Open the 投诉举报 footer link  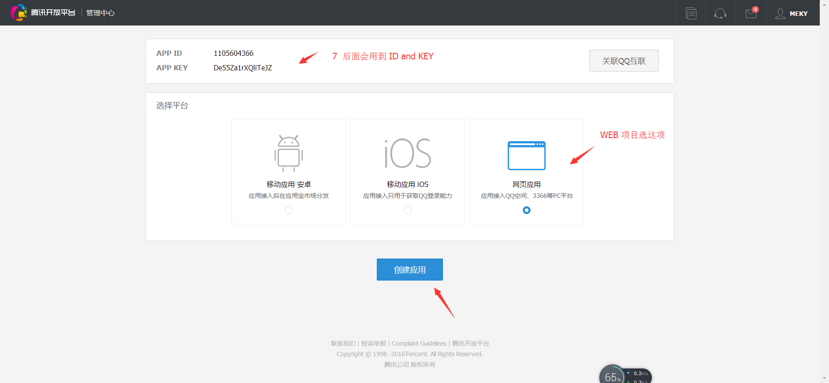pyautogui.click(x=374, y=343)
